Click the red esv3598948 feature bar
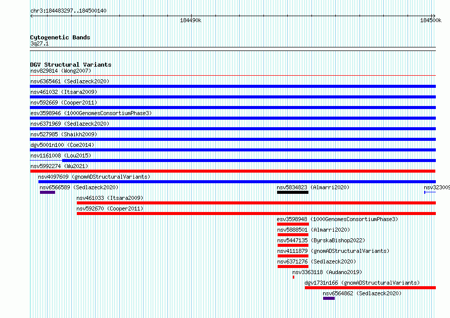 click(293, 224)
